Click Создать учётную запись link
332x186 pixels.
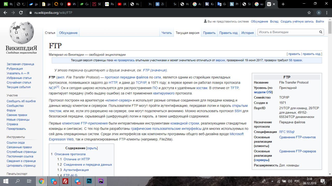coord(297,21)
